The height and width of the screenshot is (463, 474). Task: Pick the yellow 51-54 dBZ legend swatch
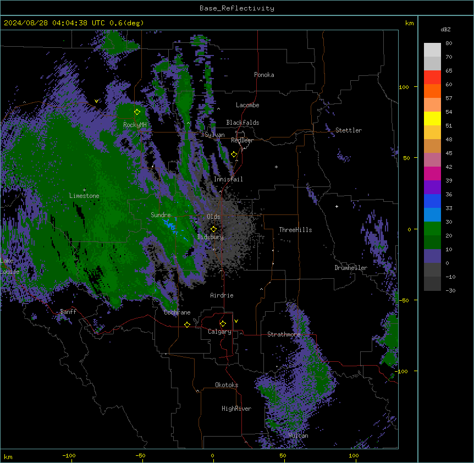(x=432, y=118)
